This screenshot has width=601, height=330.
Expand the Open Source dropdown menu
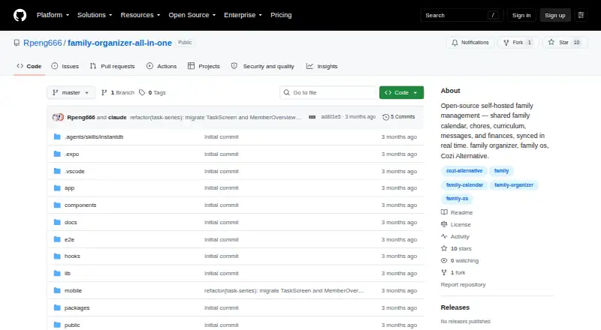(192, 15)
